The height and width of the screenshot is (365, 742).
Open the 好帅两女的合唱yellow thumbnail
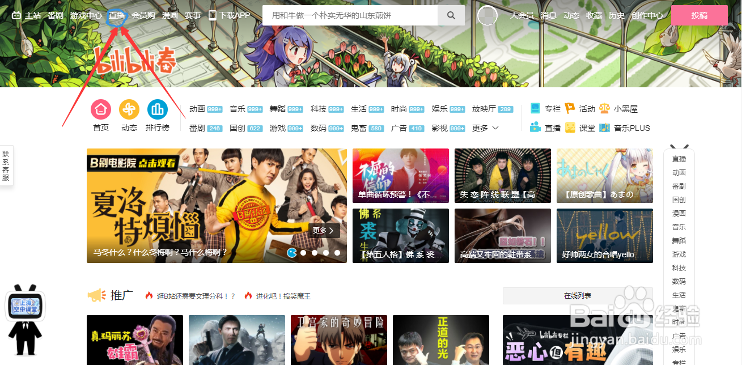[605, 236]
